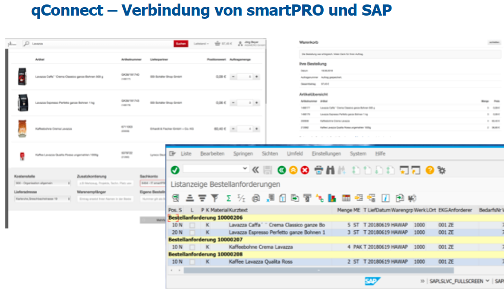Select the Bestellanforderung 10000207 group header
The width and height of the screenshot is (504, 290).
(x=206, y=240)
